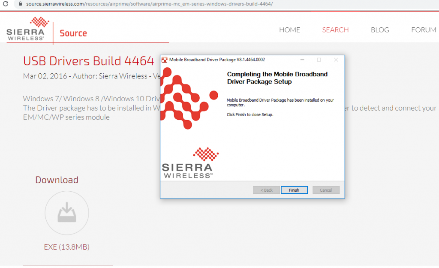This screenshot has height=268, width=439.
Task: Click the 'Download' section heading
Action: point(57,180)
